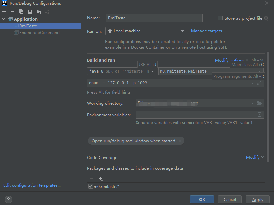
Task: Click Manage targets link
Action: click(x=208, y=31)
